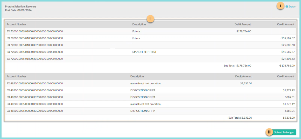This screenshot has height=139, width=301.
Task: Click the Export link text
Action: [x=292, y=7]
